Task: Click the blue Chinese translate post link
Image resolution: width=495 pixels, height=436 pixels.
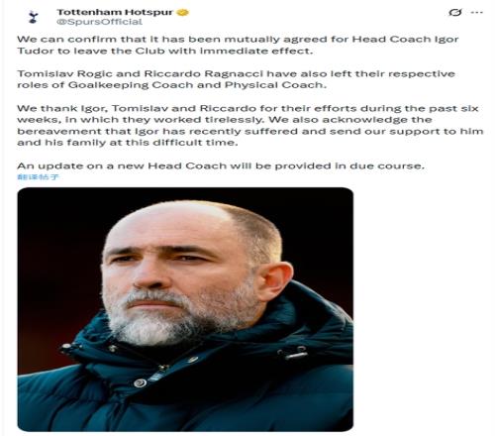Action: click(x=38, y=177)
